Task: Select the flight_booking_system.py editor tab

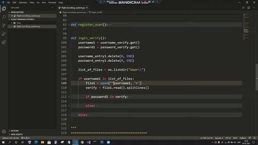Action: coord(73,8)
